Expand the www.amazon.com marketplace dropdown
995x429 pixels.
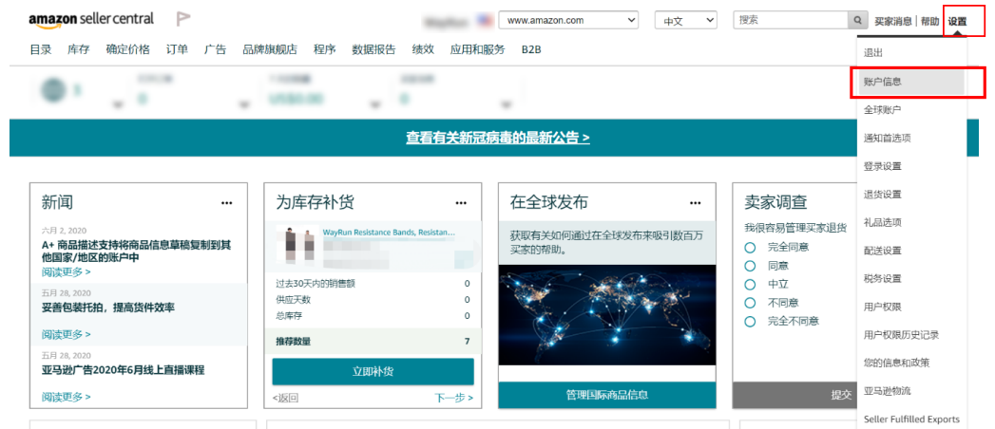568,20
